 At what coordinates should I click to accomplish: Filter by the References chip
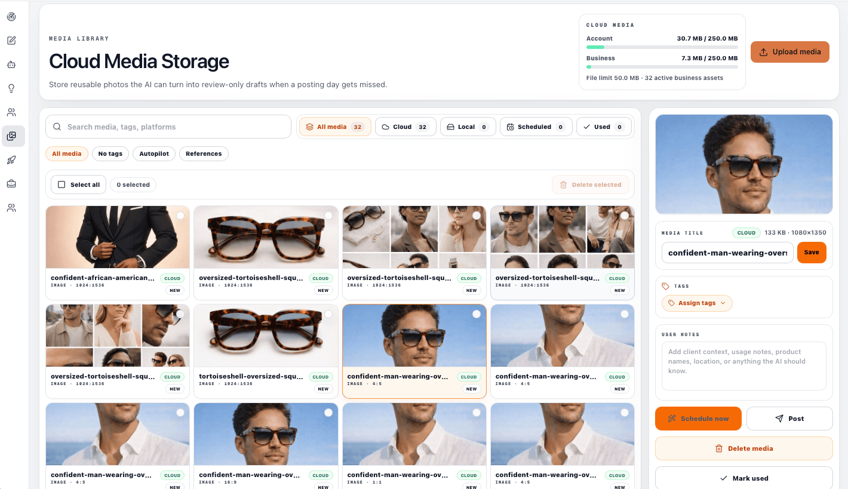point(204,153)
